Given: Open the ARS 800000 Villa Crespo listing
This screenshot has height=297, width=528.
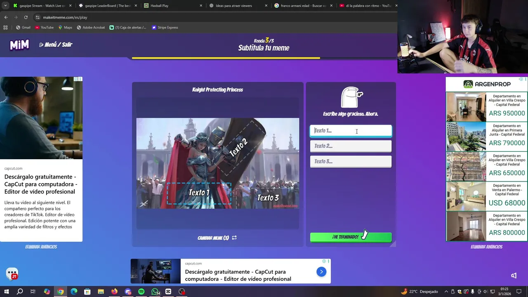Looking at the screenshot, I should [x=486, y=226].
